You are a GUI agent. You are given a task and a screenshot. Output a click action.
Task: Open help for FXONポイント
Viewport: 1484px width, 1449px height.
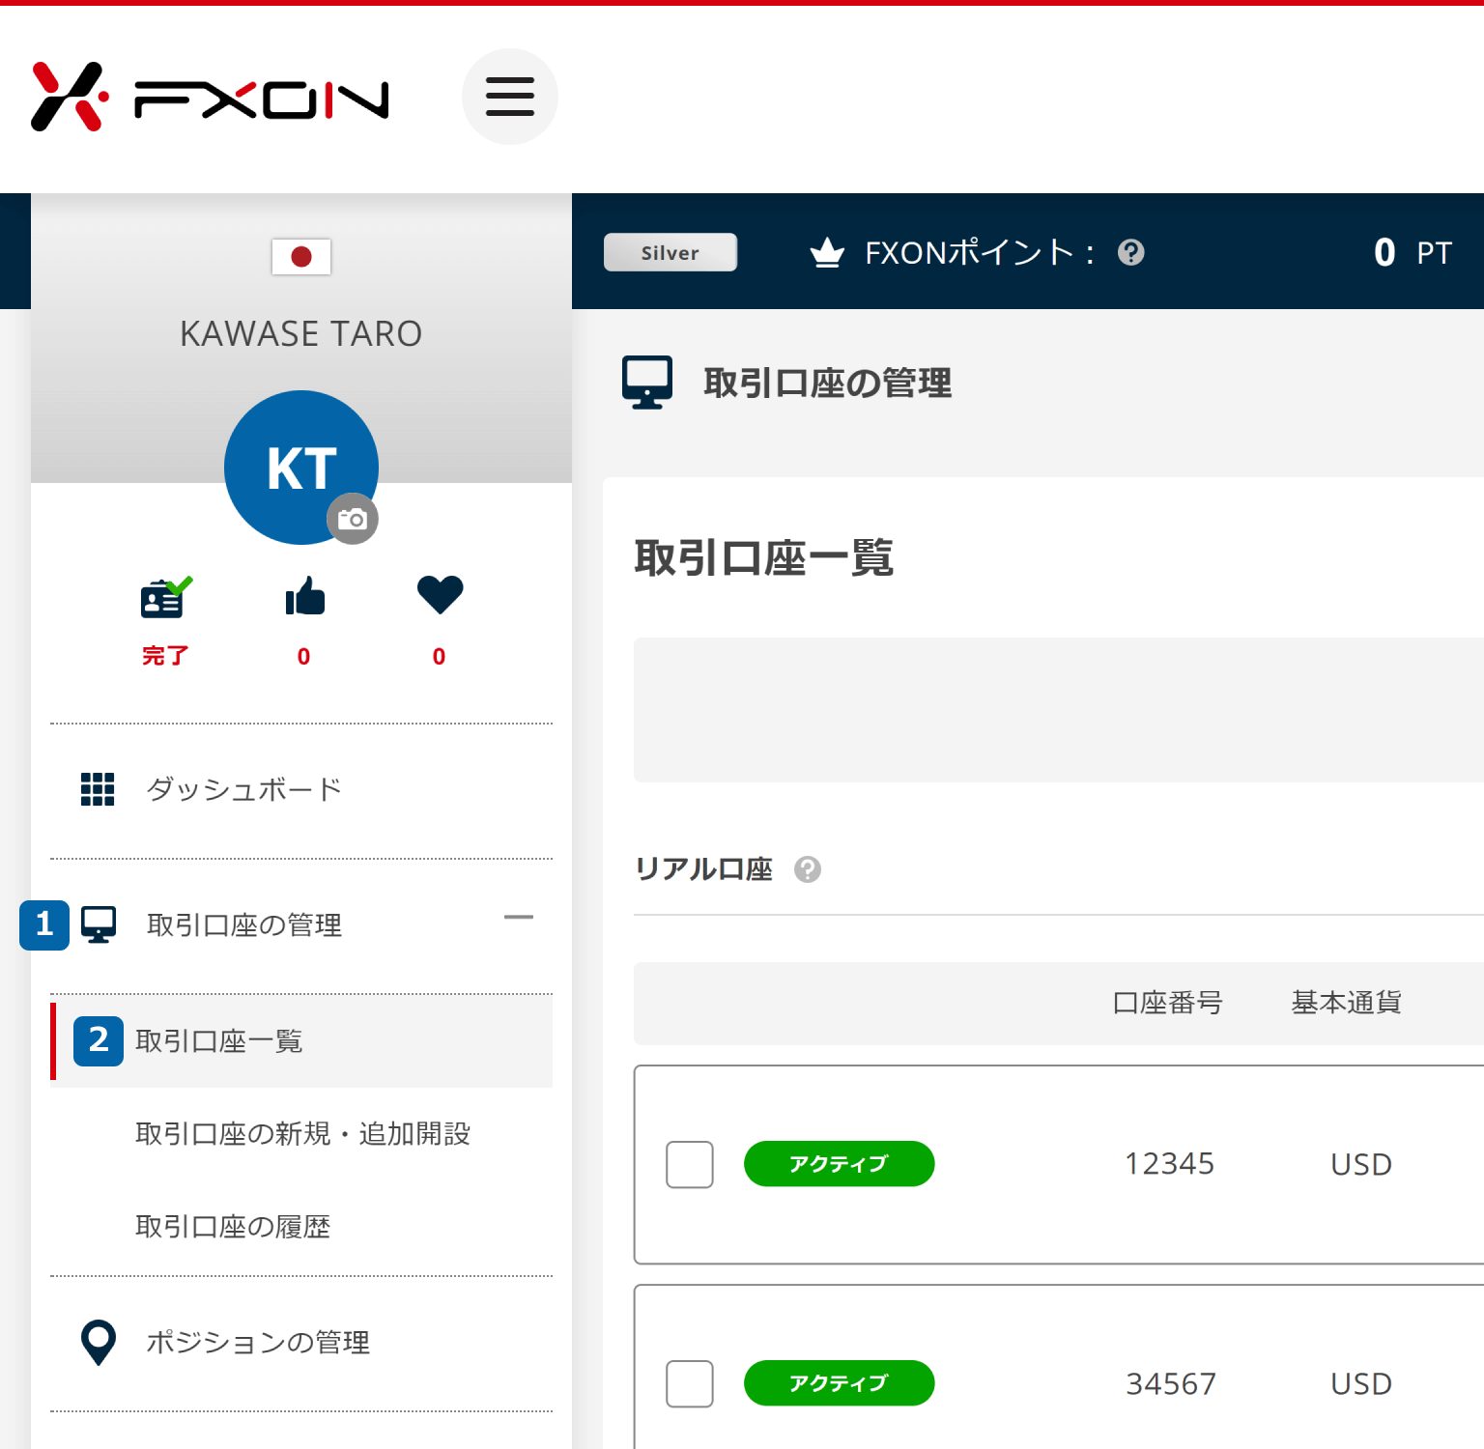click(1131, 252)
